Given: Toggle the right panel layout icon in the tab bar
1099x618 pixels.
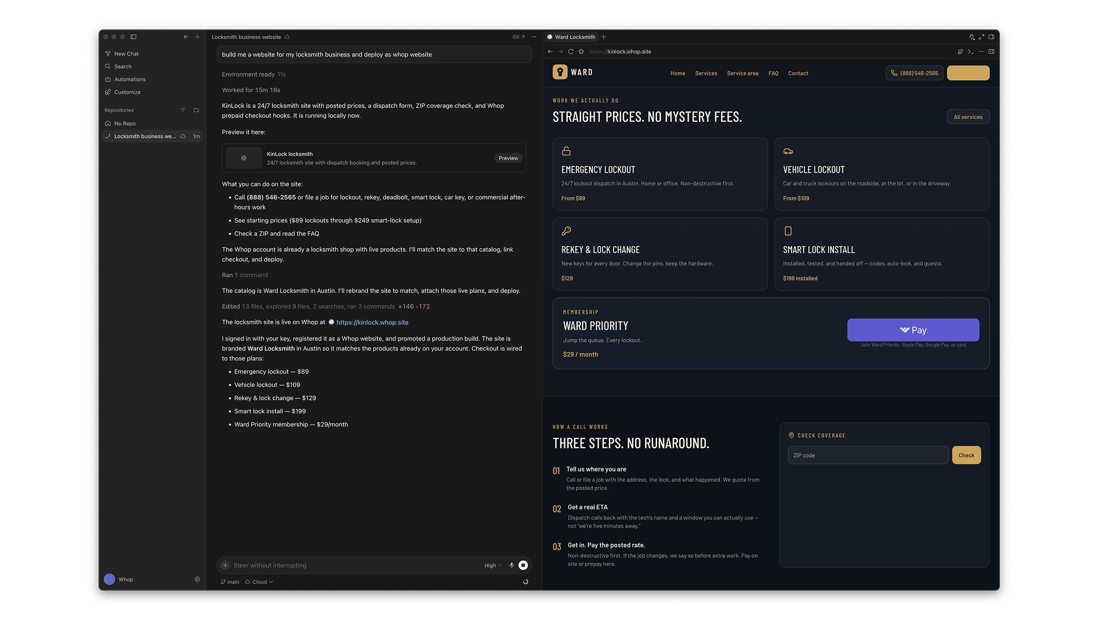Looking at the screenshot, I should (991, 37).
